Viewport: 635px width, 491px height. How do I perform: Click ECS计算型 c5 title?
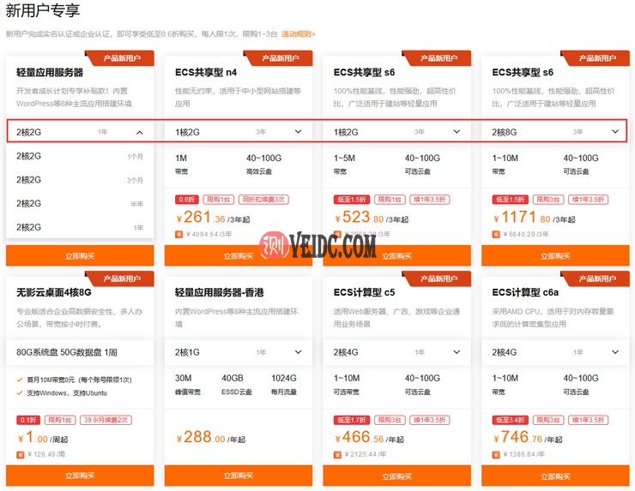[364, 292]
